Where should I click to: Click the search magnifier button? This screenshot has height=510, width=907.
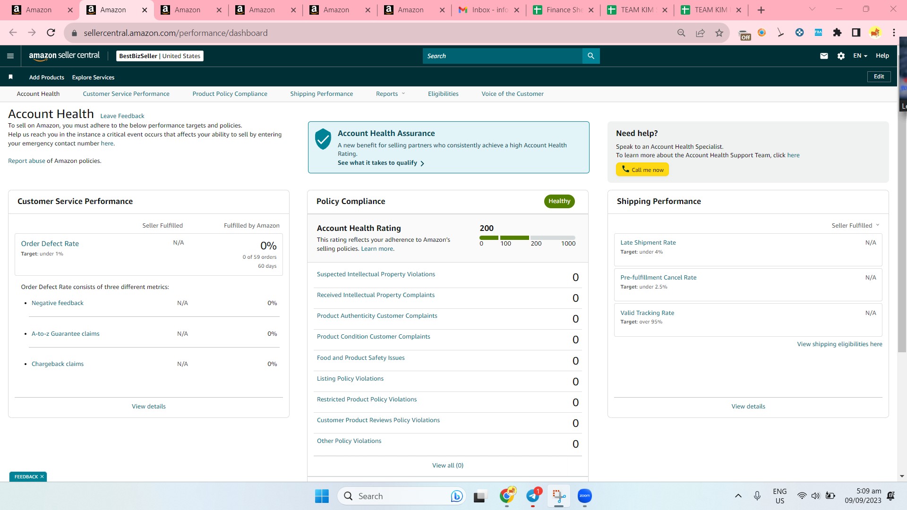591,56
